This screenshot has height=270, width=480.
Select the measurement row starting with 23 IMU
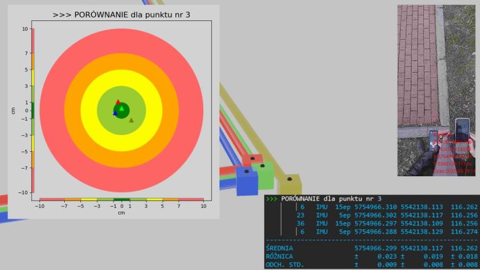point(371,215)
